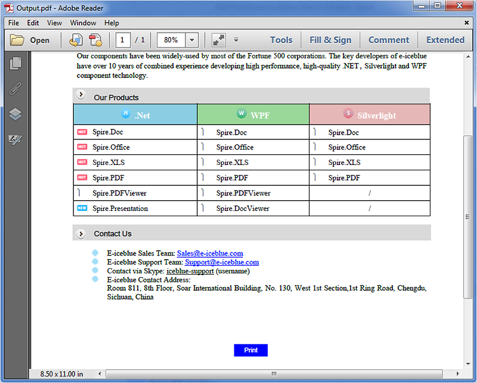Collapse the Contact Us section chevron
Image resolution: width=477 pixels, height=383 pixels.
click(81, 234)
